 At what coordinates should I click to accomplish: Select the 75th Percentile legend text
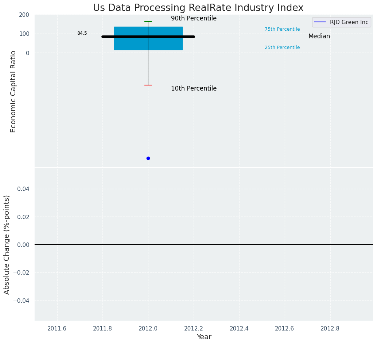click(282, 29)
